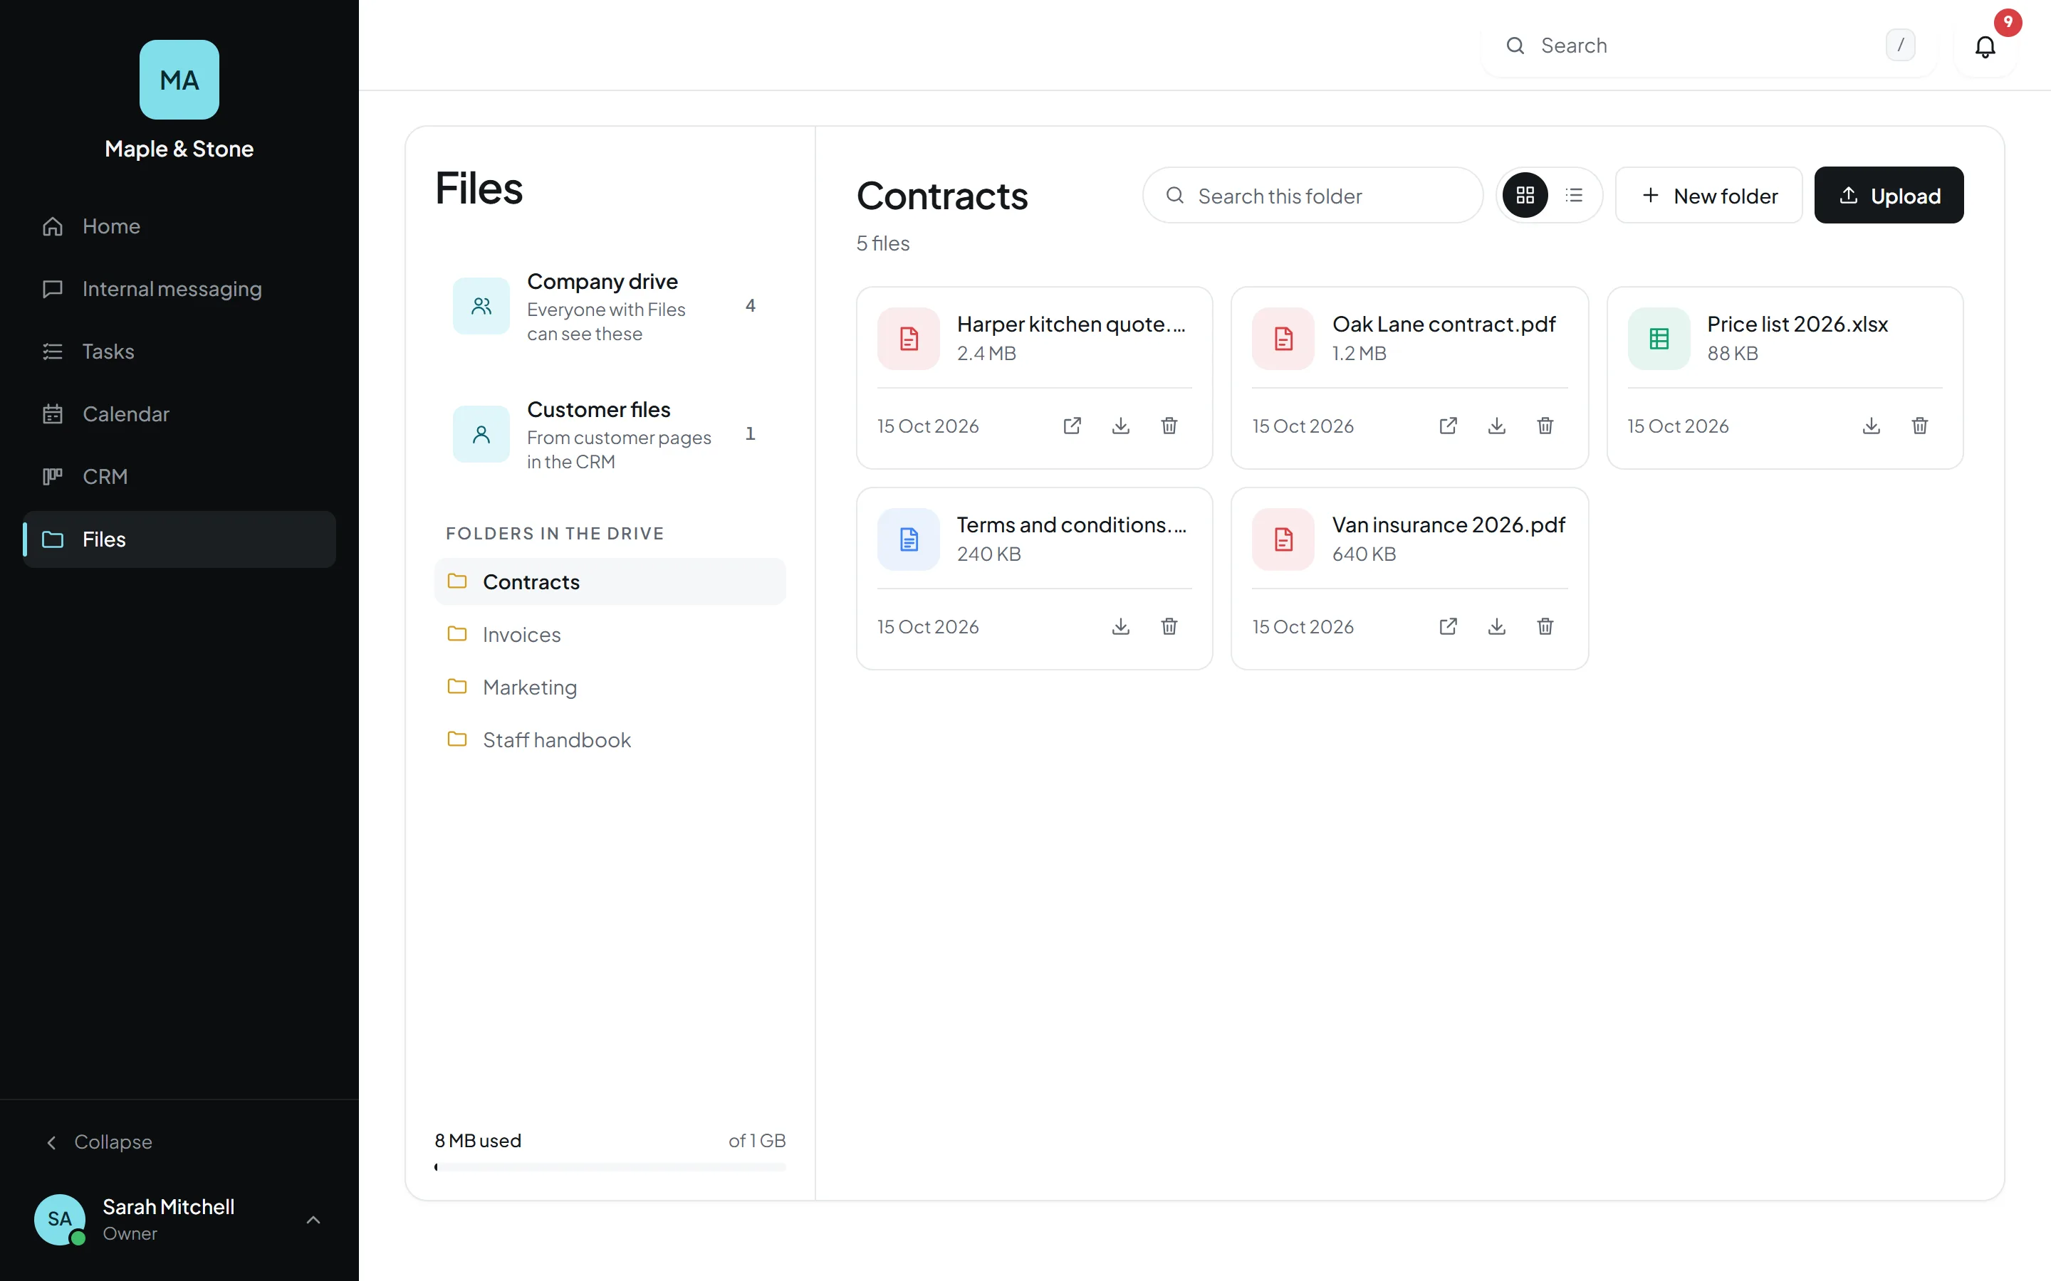Viewport: 2051px width, 1281px height.
Task: Click the Harper kitchen quote PDF icon
Action: point(909,338)
